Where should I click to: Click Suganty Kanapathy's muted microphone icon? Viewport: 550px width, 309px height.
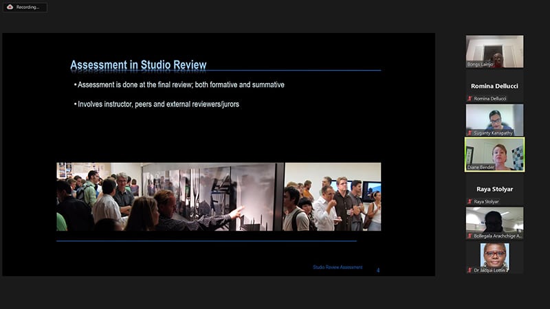point(470,133)
